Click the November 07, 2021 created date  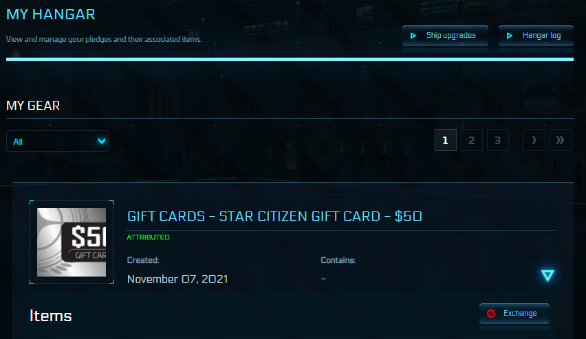[177, 279]
